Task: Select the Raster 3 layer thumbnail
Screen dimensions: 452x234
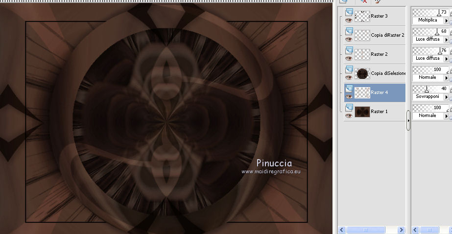Action: tap(362, 16)
